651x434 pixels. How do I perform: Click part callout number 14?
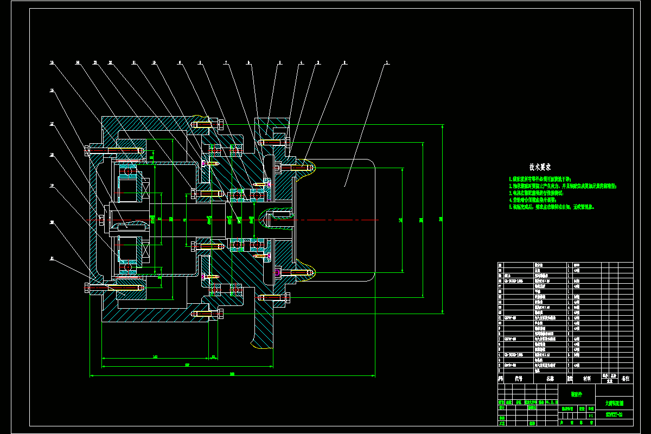coord(78,62)
